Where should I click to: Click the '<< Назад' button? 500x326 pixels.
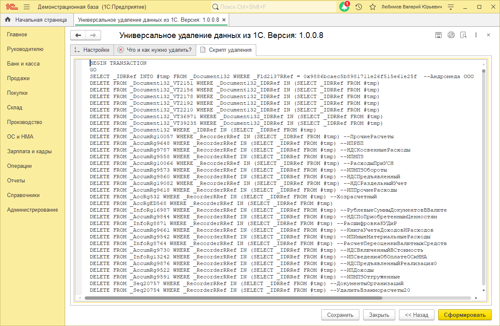click(x=417, y=315)
